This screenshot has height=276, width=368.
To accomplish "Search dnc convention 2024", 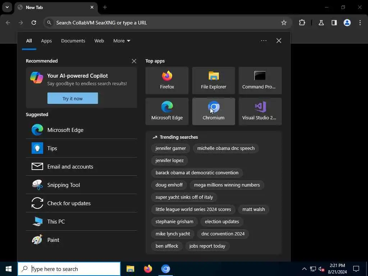I will [x=223, y=234].
